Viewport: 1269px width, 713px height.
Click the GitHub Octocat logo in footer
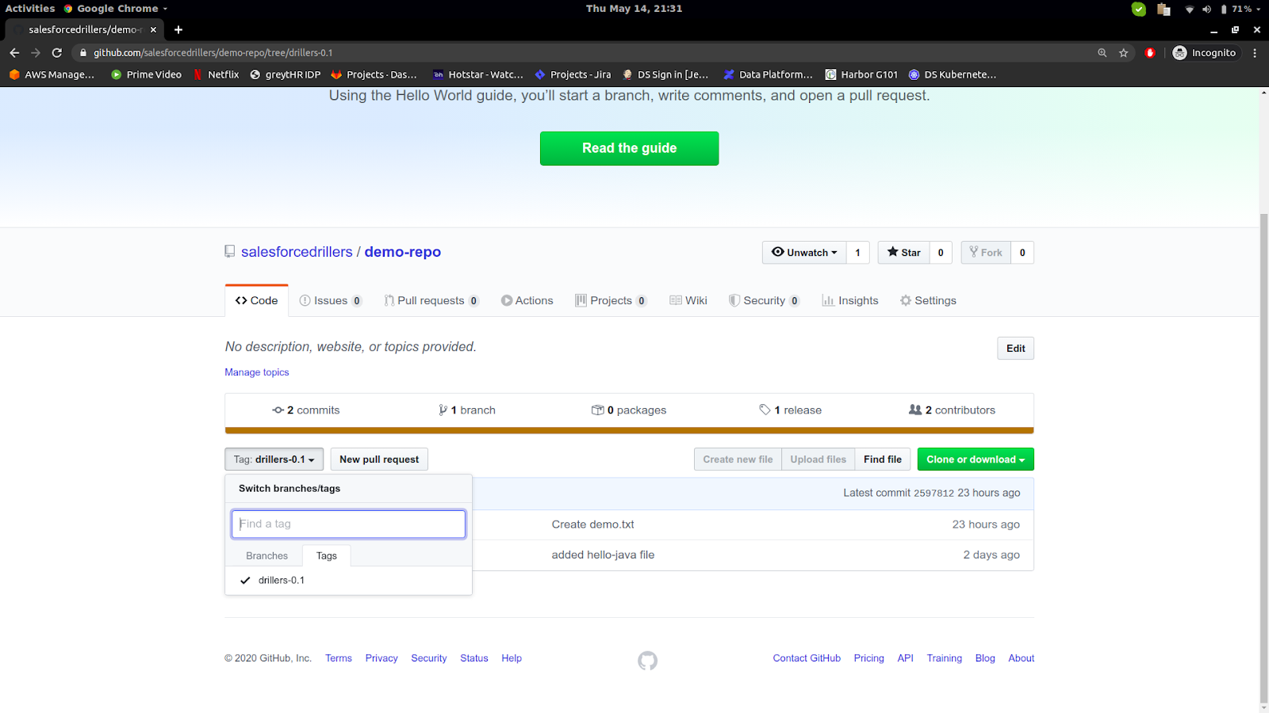pyautogui.click(x=647, y=661)
